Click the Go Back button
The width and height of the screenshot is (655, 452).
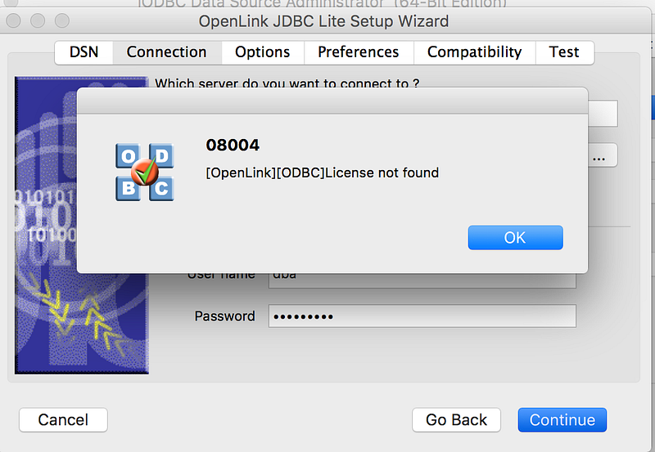click(456, 420)
